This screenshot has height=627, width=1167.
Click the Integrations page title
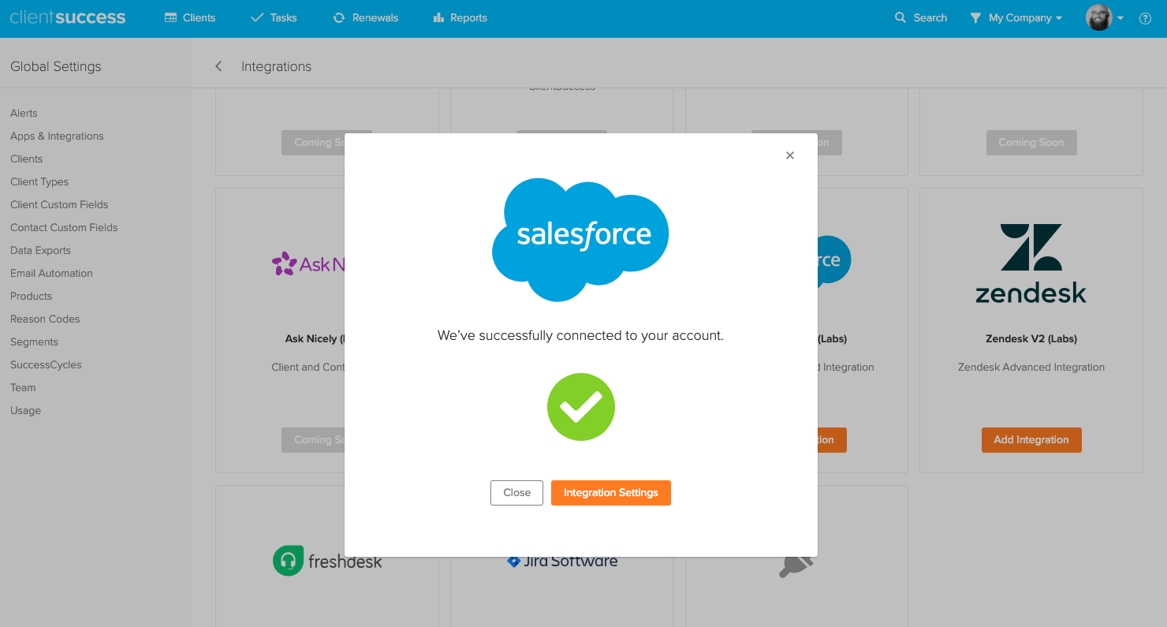pos(276,66)
